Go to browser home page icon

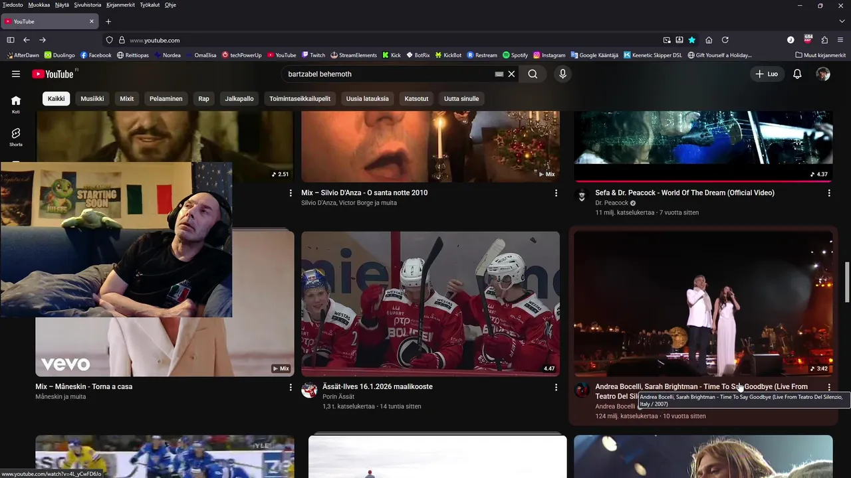point(709,40)
